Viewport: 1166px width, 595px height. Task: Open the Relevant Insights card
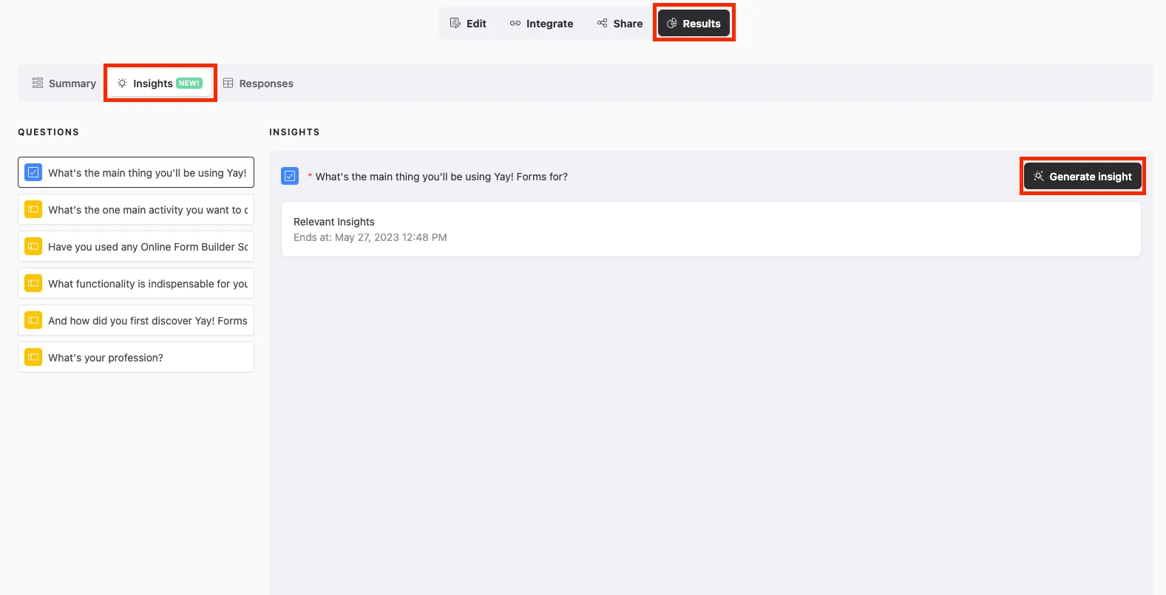[711, 229]
